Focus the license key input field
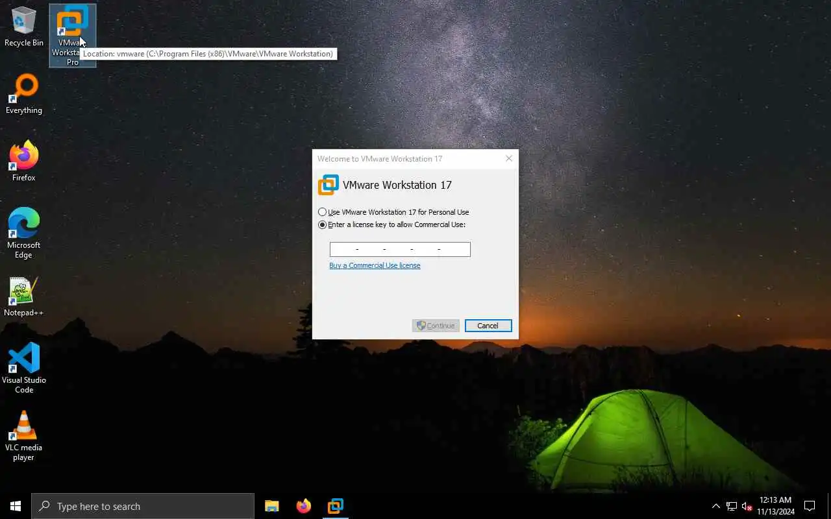The image size is (831, 519). [x=400, y=249]
